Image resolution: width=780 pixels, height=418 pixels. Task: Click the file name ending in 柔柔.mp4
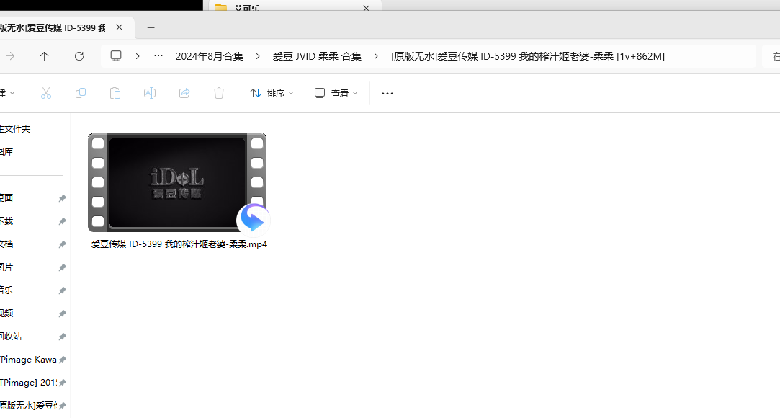click(179, 244)
